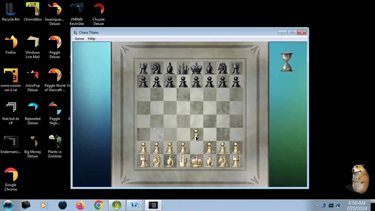This screenshot has width=375, height=211.
Task: Select the white rook on h1
Action: coord(236,161)
